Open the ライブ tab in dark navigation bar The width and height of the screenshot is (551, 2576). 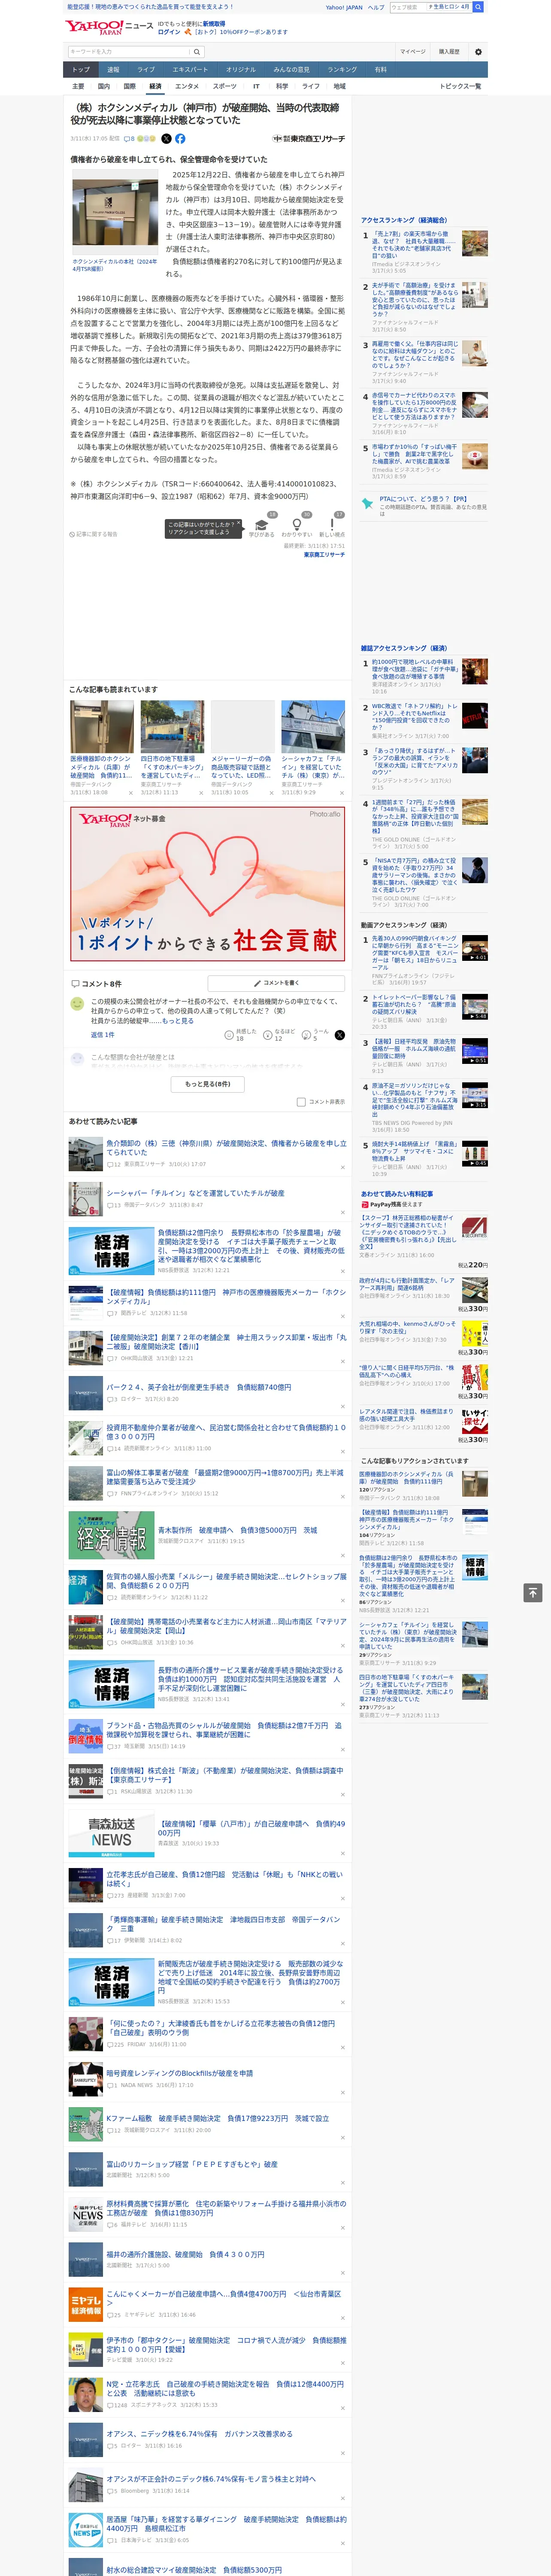point(146,70)
